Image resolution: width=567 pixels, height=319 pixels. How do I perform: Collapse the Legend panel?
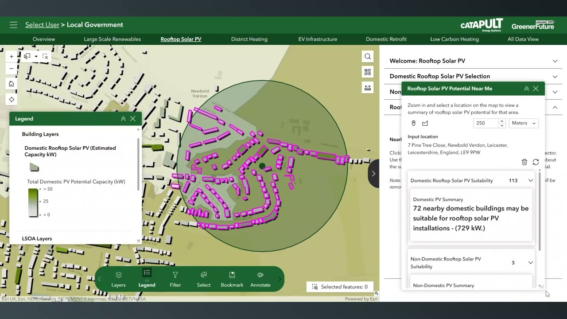123,119
